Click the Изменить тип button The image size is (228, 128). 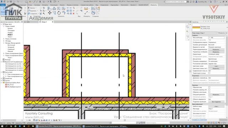[222, 33]
